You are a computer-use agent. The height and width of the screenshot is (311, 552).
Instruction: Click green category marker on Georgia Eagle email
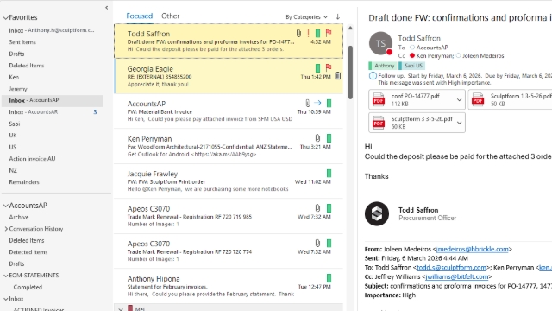317,67
